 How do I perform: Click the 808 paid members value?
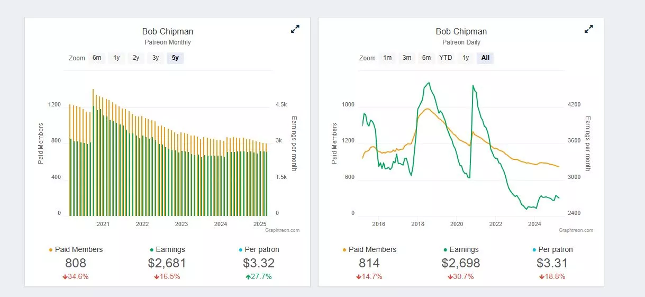pos(76,263)
